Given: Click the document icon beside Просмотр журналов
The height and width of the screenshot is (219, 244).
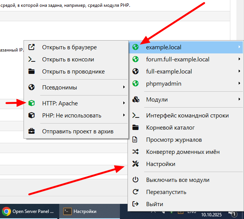Looking at the screenshot, I should pyautogui.click(x=135, y=139).
